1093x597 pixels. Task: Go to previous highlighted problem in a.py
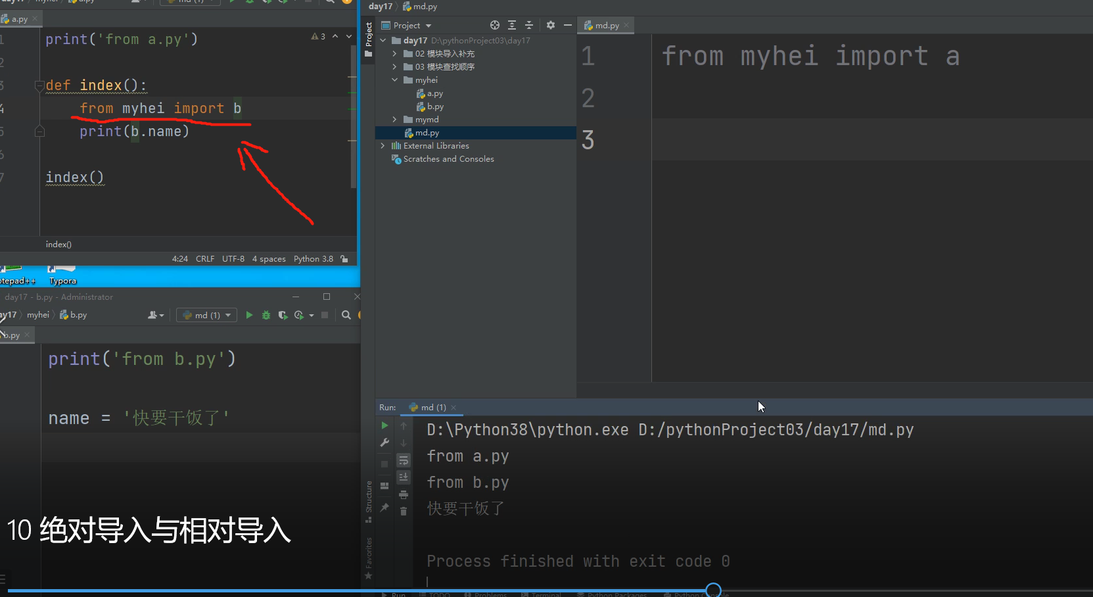pyautogui.click(x=335, y=37)
